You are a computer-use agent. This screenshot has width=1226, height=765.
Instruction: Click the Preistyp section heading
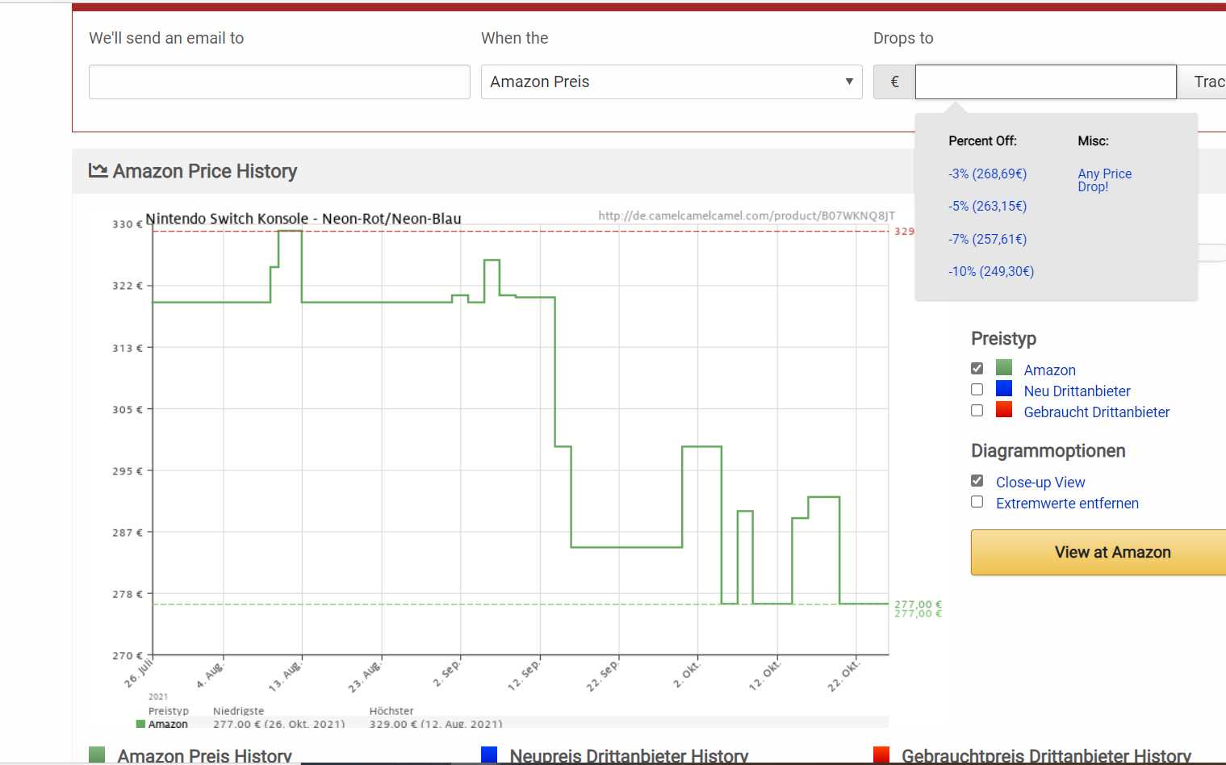coord(1003,339)
